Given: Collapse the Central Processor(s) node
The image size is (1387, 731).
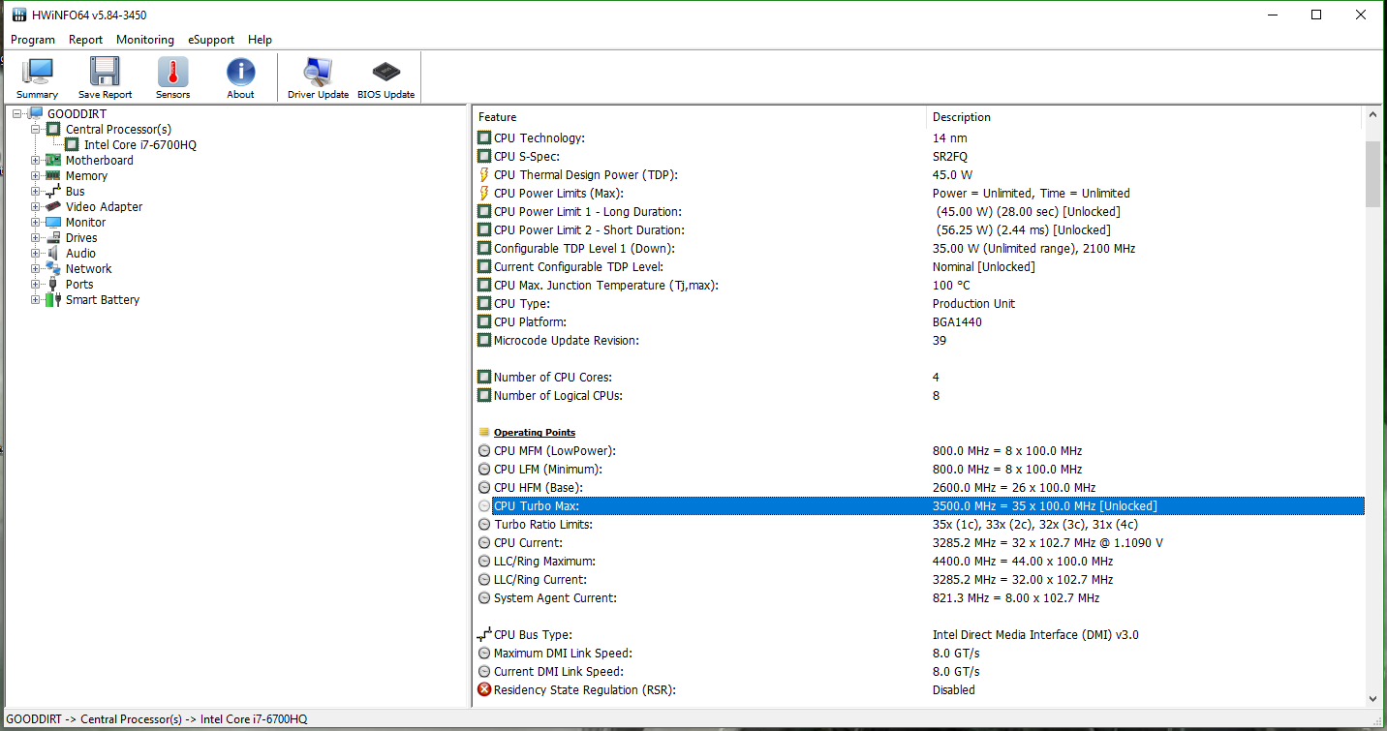Looking at the screenshot, I should click(36, 130).
